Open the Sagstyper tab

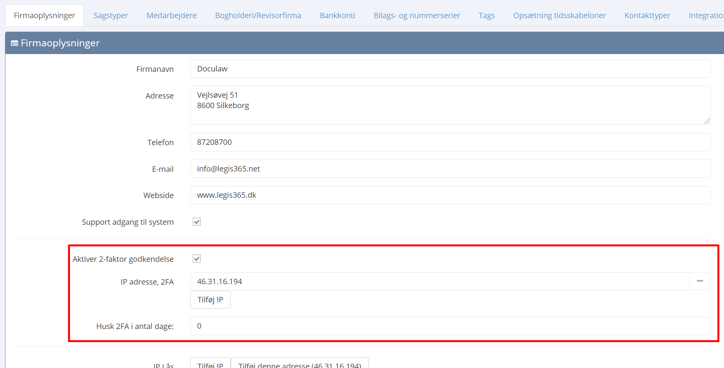click(111, 15)
